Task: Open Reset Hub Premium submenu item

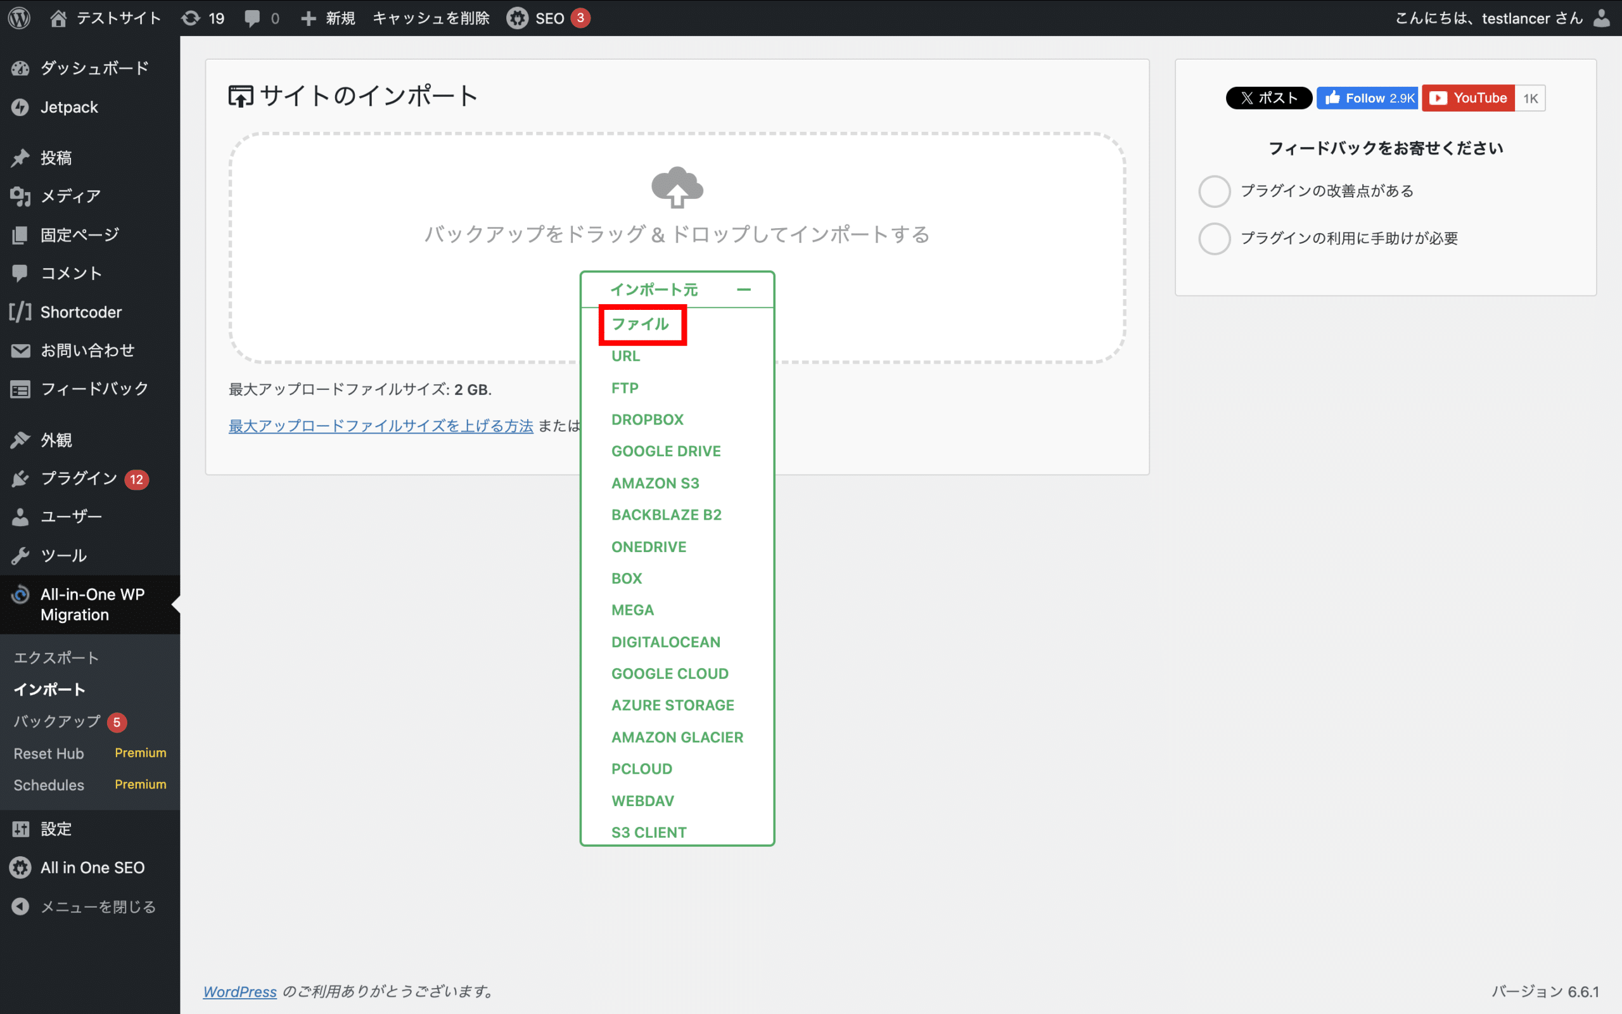Action: tap(90, 753)
